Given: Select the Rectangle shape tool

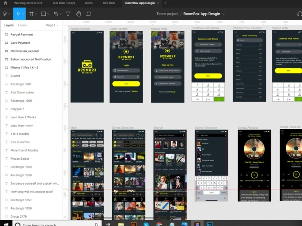Looking at the screenshot, I should [x=43, y=14].
